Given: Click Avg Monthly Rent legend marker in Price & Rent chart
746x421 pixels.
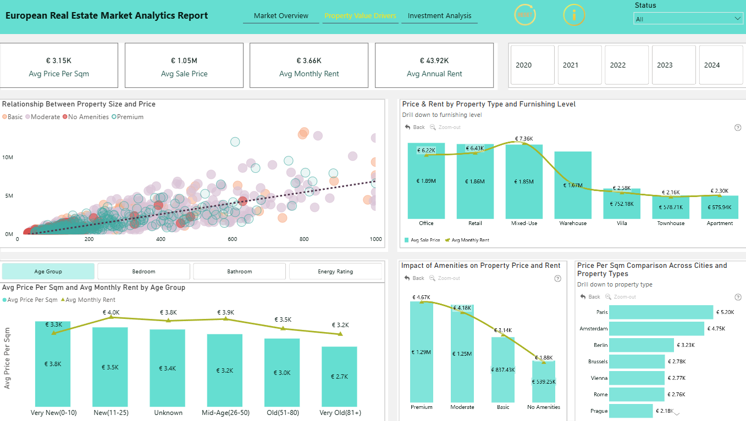Looking at the screenshot, I should [447, 240].
